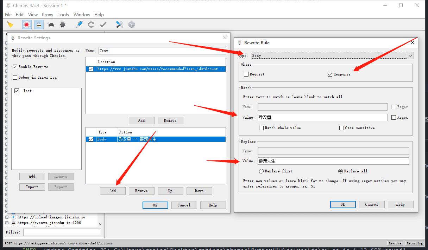The image size is (428, 250).
Task: Check the Case sensitive option
Action: (x=341, y=128)
